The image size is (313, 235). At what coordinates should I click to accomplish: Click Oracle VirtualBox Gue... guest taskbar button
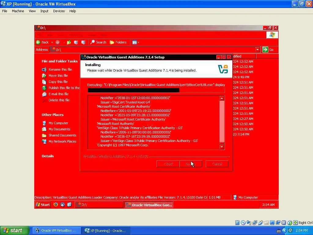coord(149,205)
